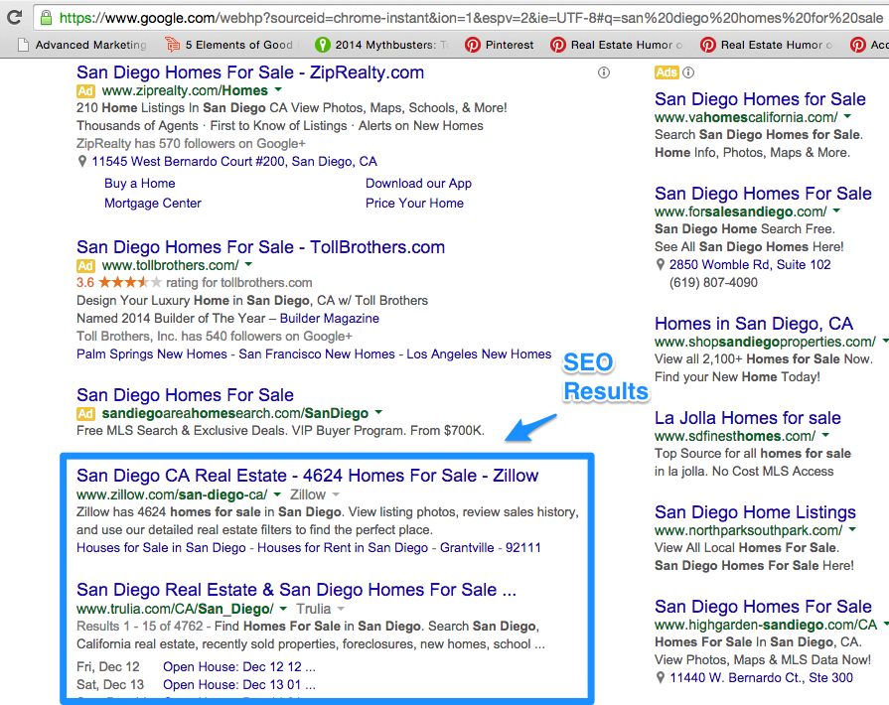Click the 2850 Womble Rd, Suite 102 address link
The image size is (889, 705).
click(750, 265)
